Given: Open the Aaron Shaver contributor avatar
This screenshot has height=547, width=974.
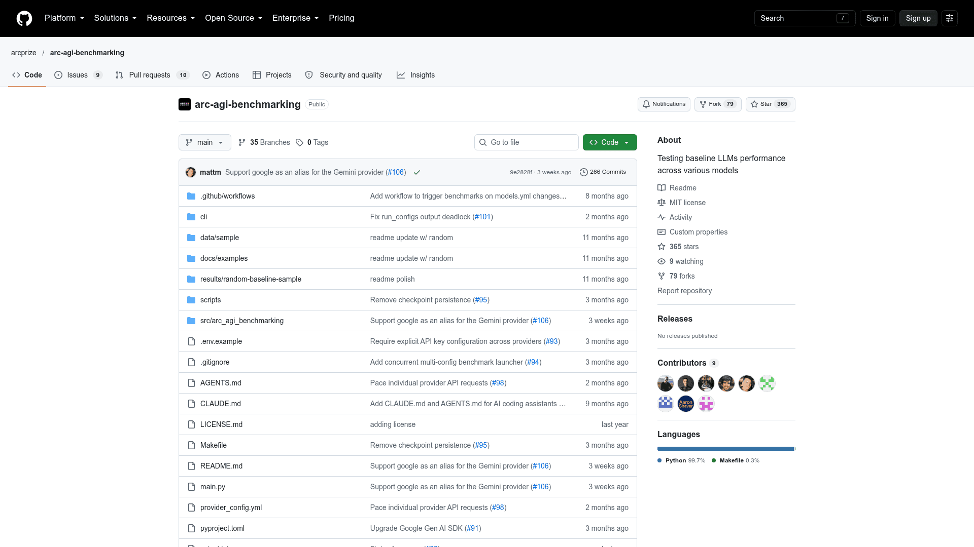Looking at the screenshot, I should click(x=686, y=404).
